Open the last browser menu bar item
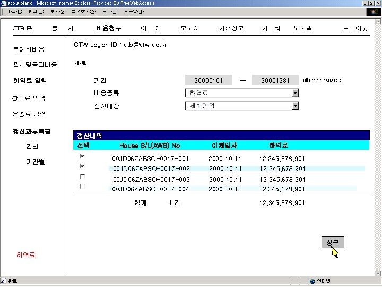The width and height of the screenshot is (382, 287). pos(134,12)
